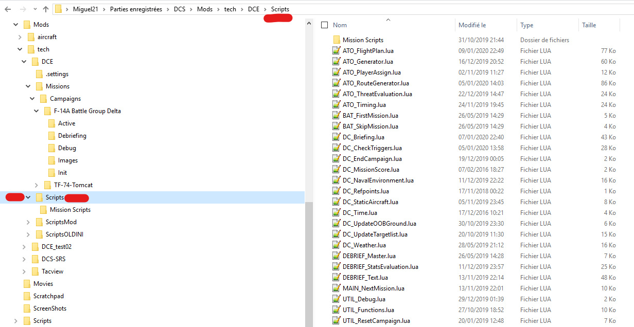Expand the ScriptsMod tree node
This screenshot has width=634, height=327.
[x=28, y=222]
